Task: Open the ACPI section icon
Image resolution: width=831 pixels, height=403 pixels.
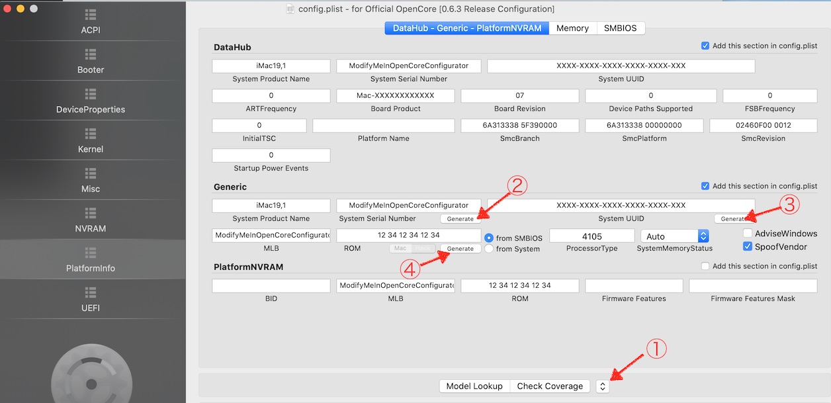Action: (x=91, y=14)
